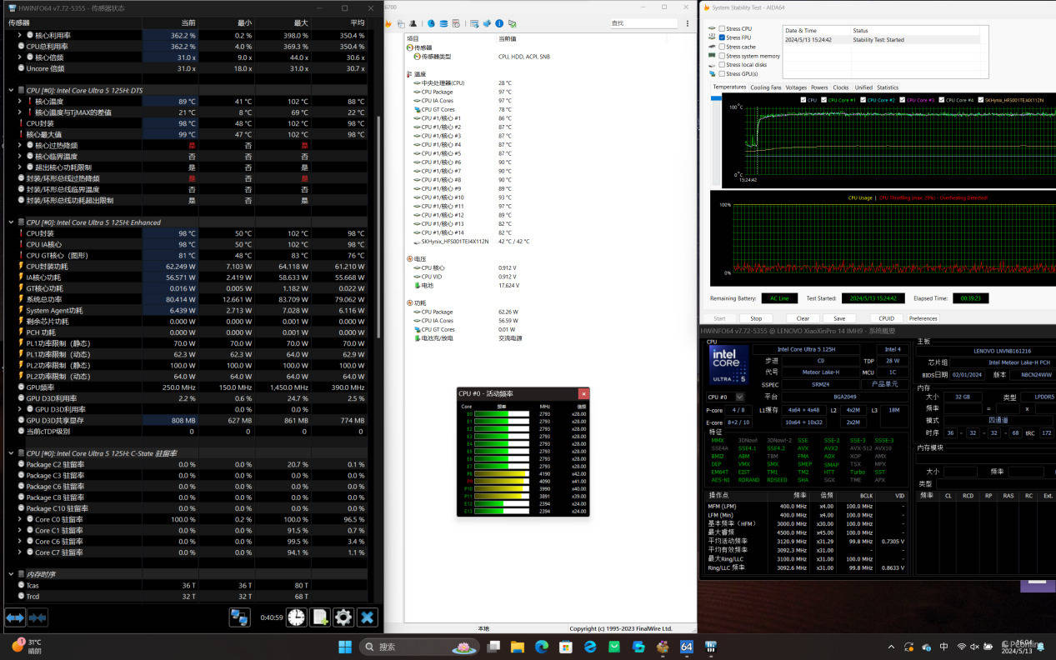The image size is (1056, 660).
Task: Click the CPUID button in AIDA64
Action: 886,318
